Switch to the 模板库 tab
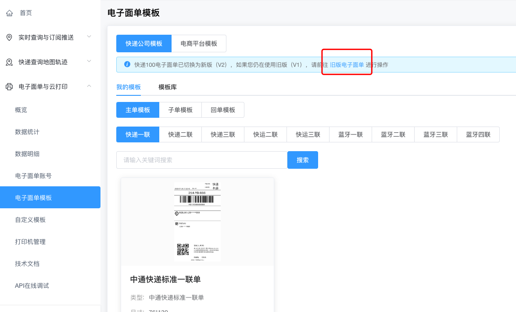The height and width of the screenshot is (312, 516). (x=168, y=87)
